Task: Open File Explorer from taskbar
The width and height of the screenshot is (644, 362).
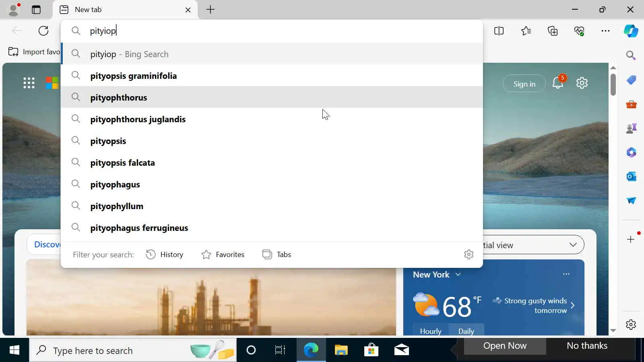Action: 341,350
